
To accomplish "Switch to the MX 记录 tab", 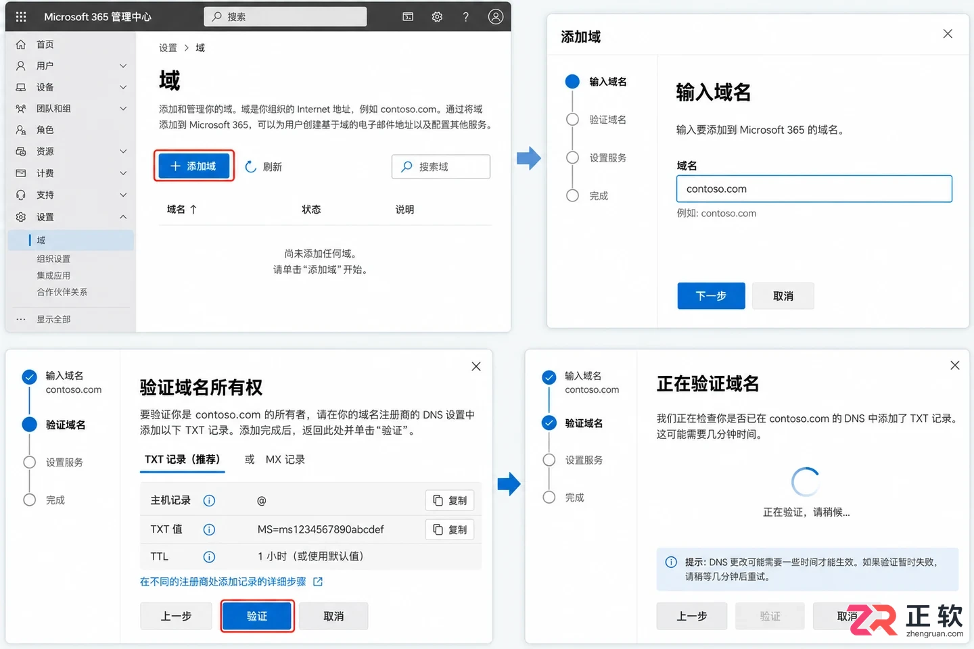I will (285, 460).
